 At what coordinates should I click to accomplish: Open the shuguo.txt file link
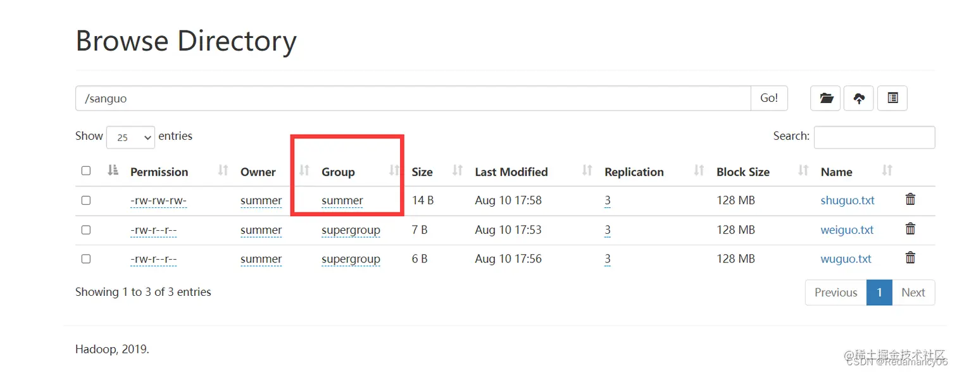848,200
